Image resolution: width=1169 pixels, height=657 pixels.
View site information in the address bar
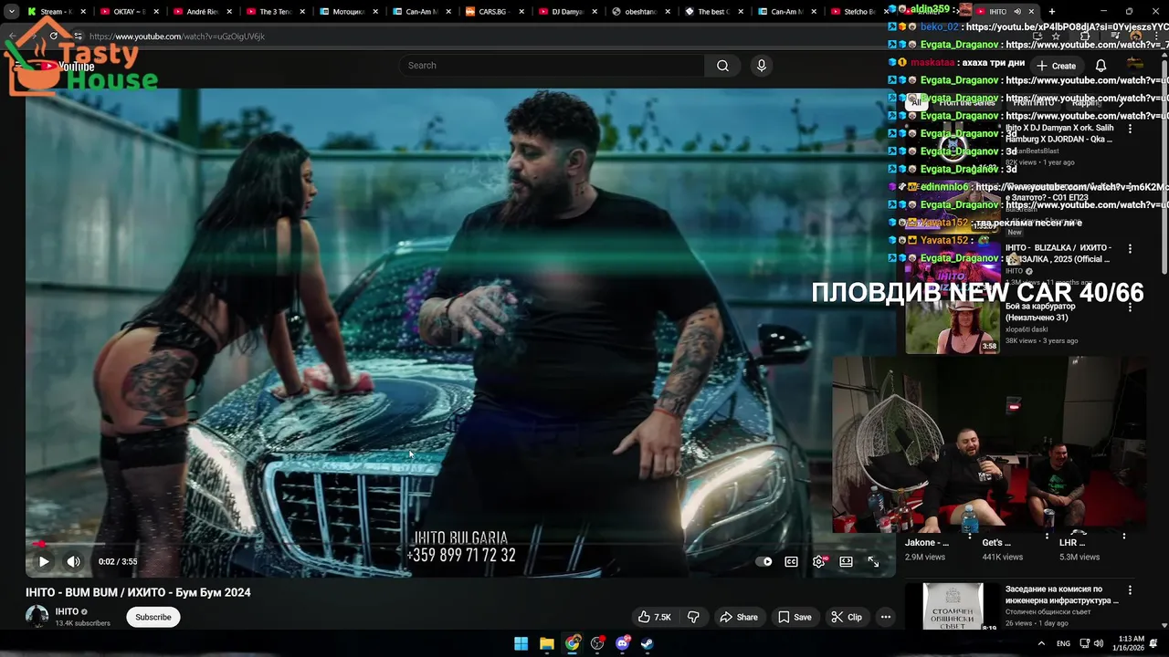coord(79,36)
